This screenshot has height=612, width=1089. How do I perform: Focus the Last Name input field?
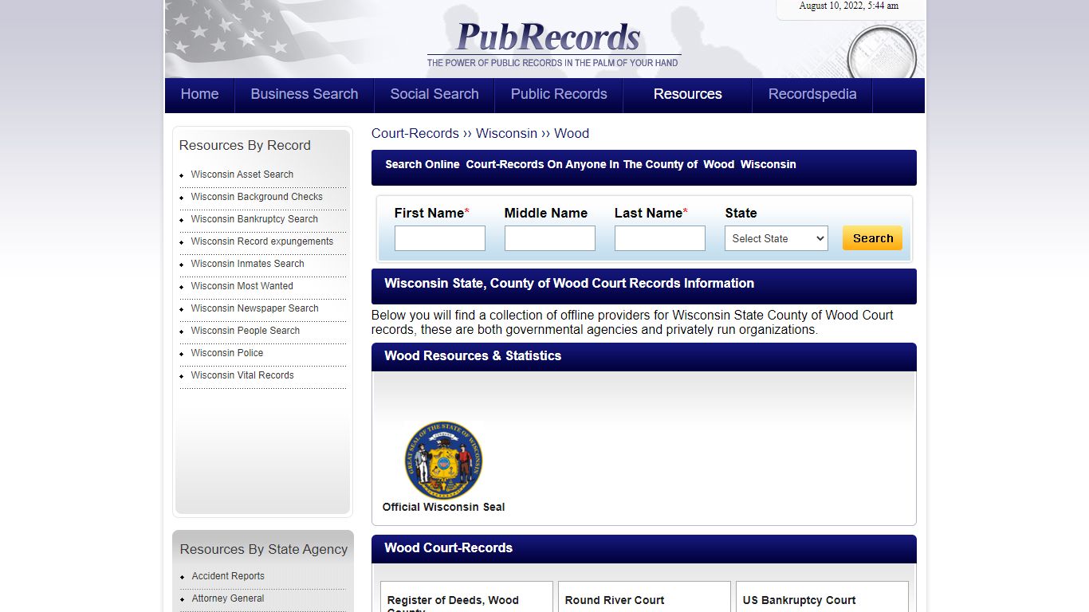pyautogui.click(x=660, y=238)
